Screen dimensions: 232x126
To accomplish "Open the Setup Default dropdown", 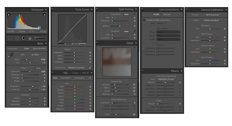I will click(x=162, y=23).
